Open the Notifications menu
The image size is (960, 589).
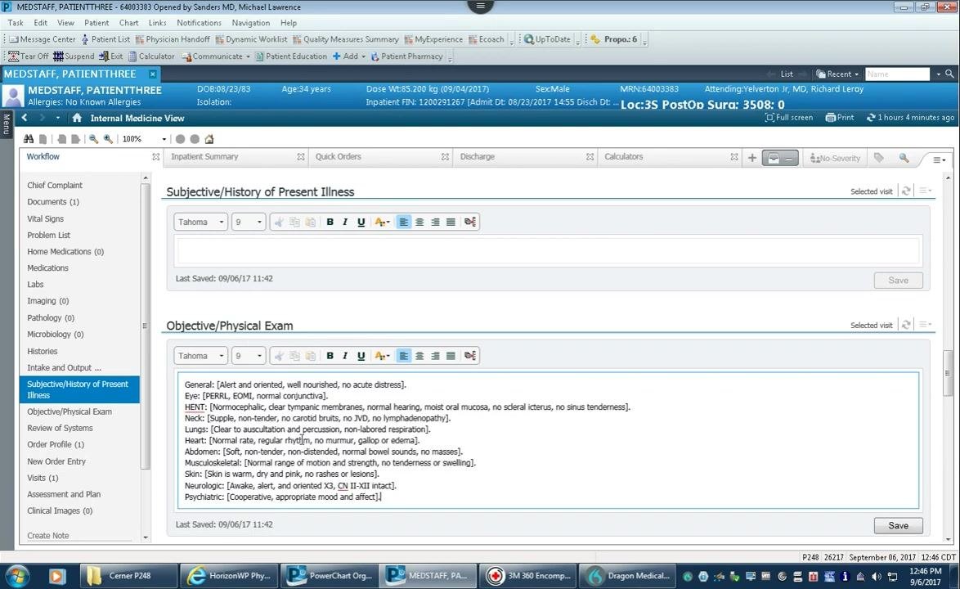pyautogui.click(x=199, y=23)
